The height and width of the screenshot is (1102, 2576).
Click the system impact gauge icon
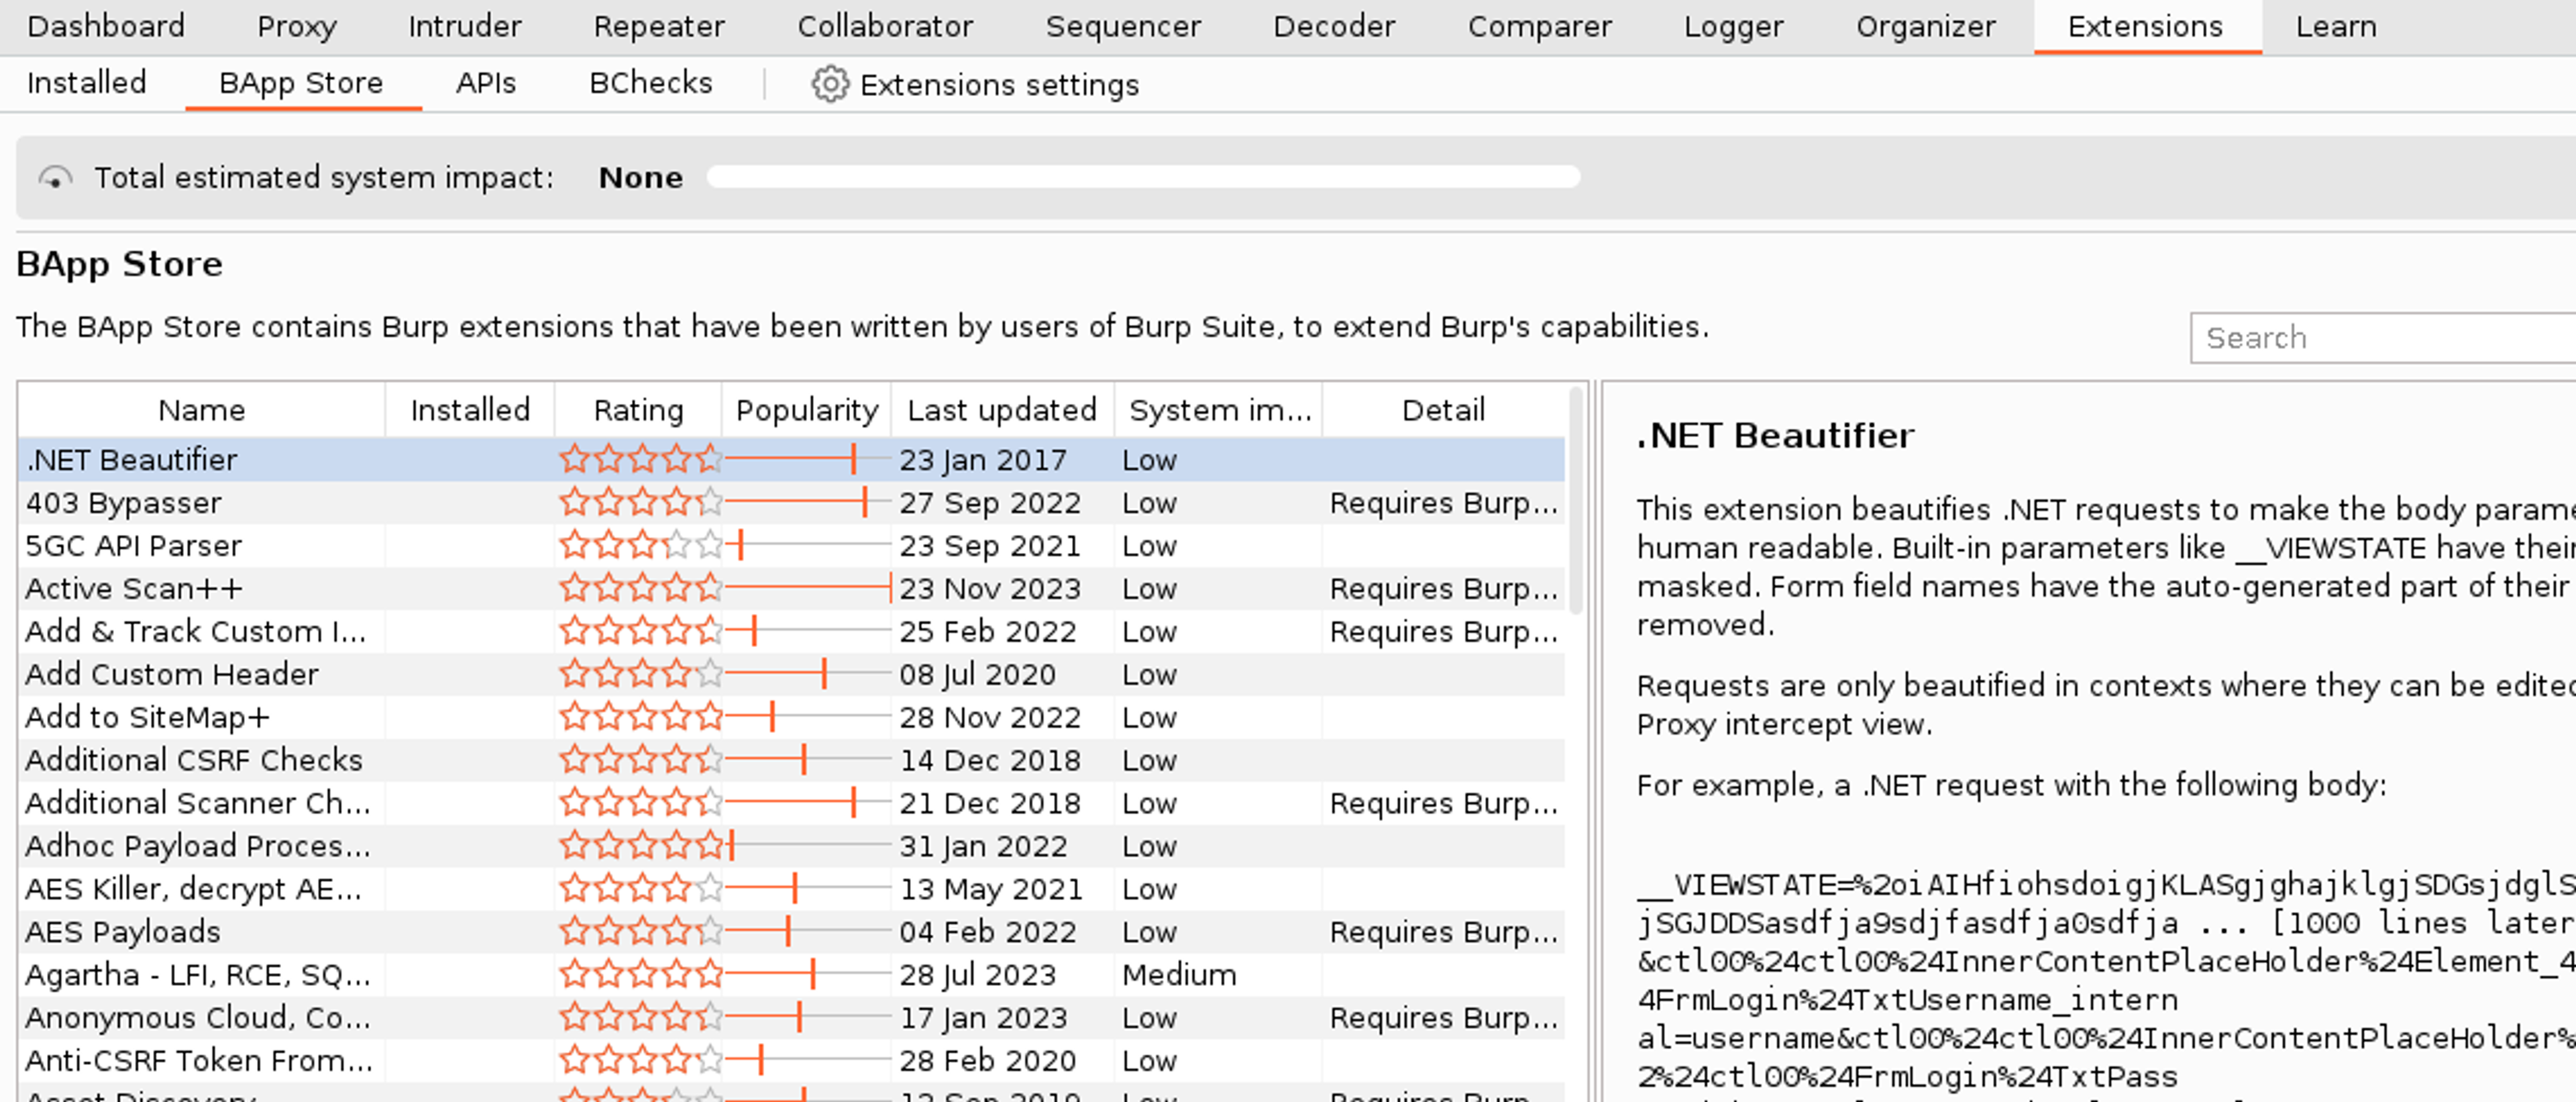[55, 178]
